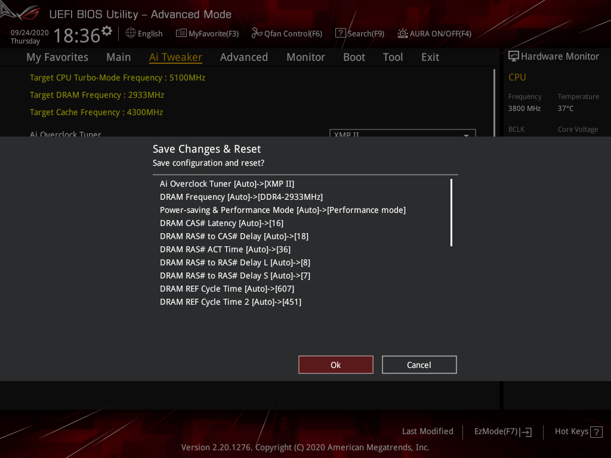Click the settings gear beside the clock
This screenshot has width=611, height=458.
(x=107, y=31)
